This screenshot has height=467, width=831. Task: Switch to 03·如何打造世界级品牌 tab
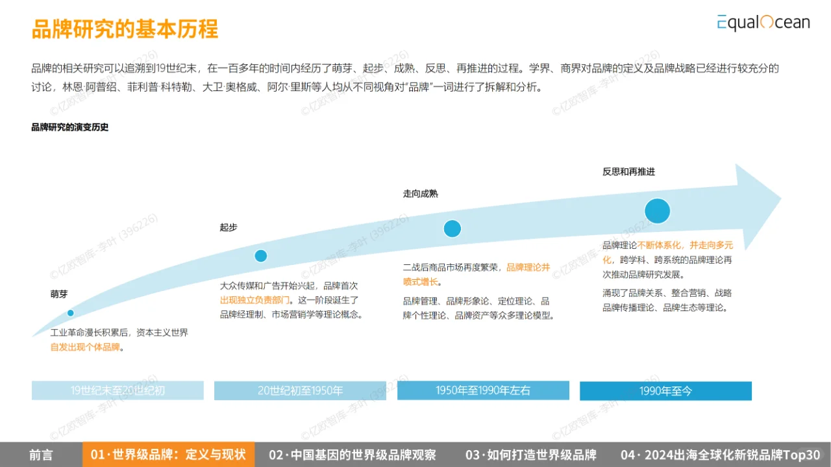[530, 455]
